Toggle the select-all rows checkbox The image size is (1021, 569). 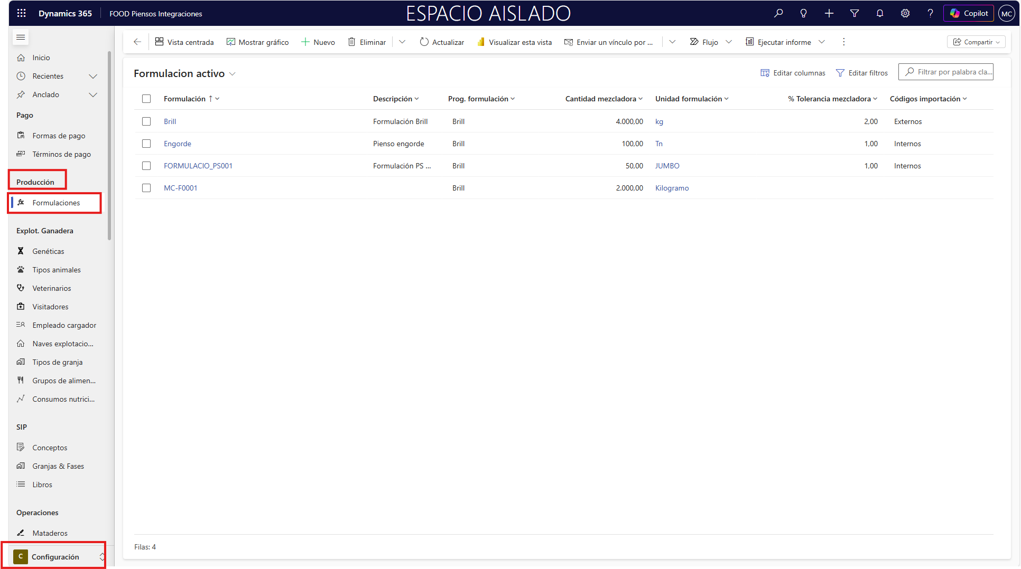(146, 99)
